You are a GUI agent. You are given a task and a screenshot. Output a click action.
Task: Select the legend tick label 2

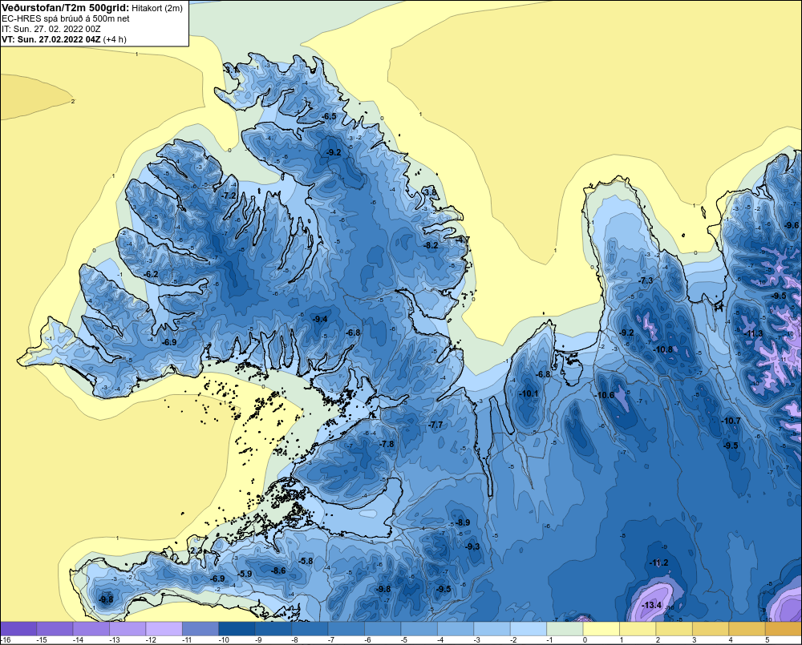click(658, 640)
